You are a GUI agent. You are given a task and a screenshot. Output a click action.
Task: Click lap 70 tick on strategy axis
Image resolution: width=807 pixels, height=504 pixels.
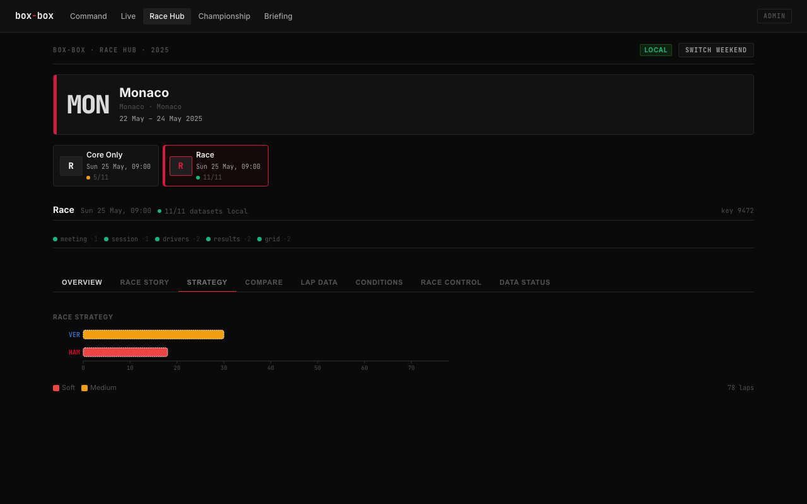pos(411,368)
